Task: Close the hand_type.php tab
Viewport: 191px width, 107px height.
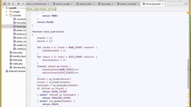Action: pyautogui.click(x=162, y=4)
